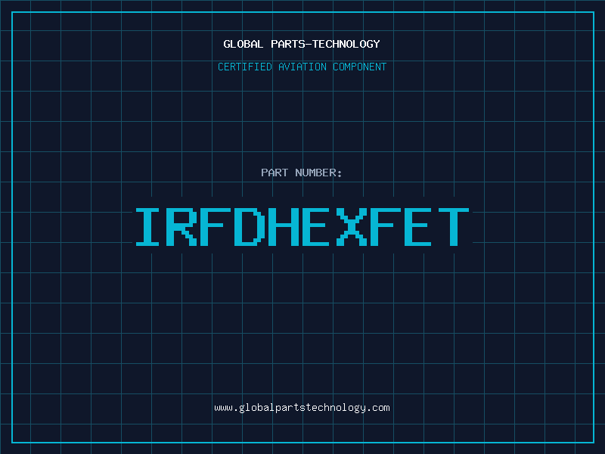
Task: Select the CERTIFIED AVIATION COMPONENT subtitle
Action: [302, 67]
